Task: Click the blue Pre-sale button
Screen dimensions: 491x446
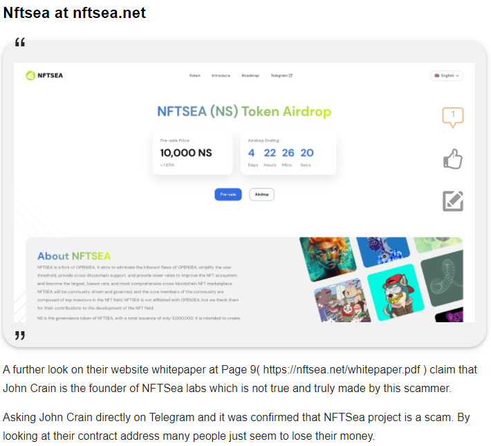Action: coord(228,194)
